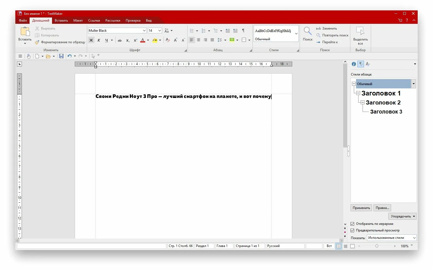
Task: Switch to Рассылки ribbon tab
Action: coord(113,21)
